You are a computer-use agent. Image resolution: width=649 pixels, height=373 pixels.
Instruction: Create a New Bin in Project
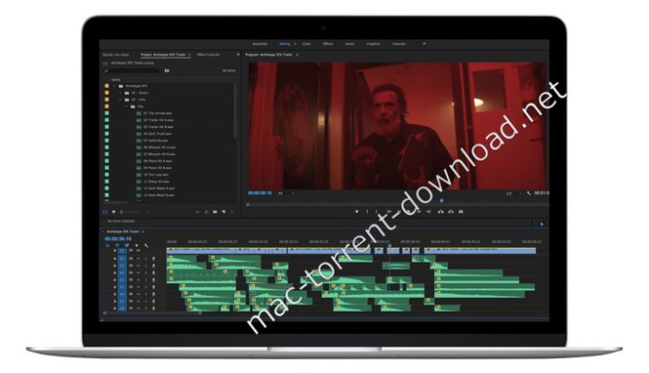click(x=215, y=212)
